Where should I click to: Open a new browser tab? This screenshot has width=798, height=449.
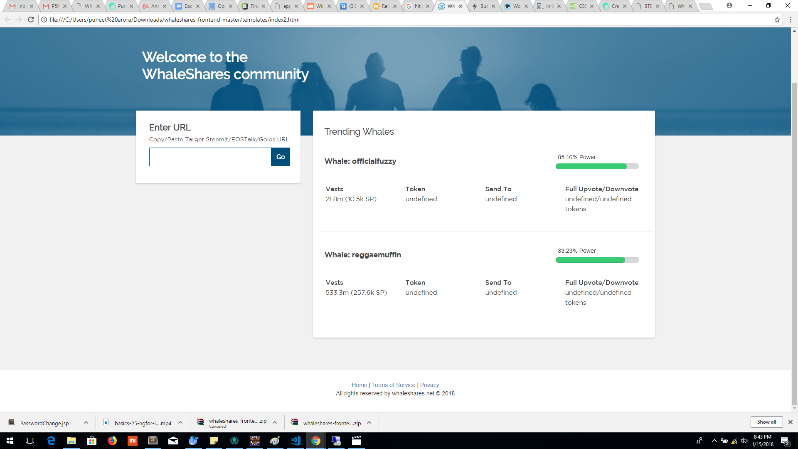(705, 6)
